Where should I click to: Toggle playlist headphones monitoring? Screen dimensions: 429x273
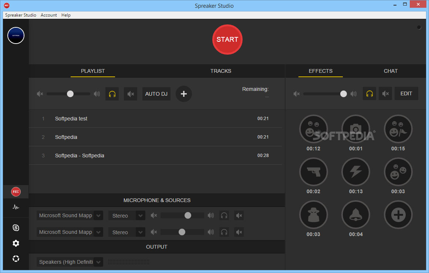coord(112,94)
